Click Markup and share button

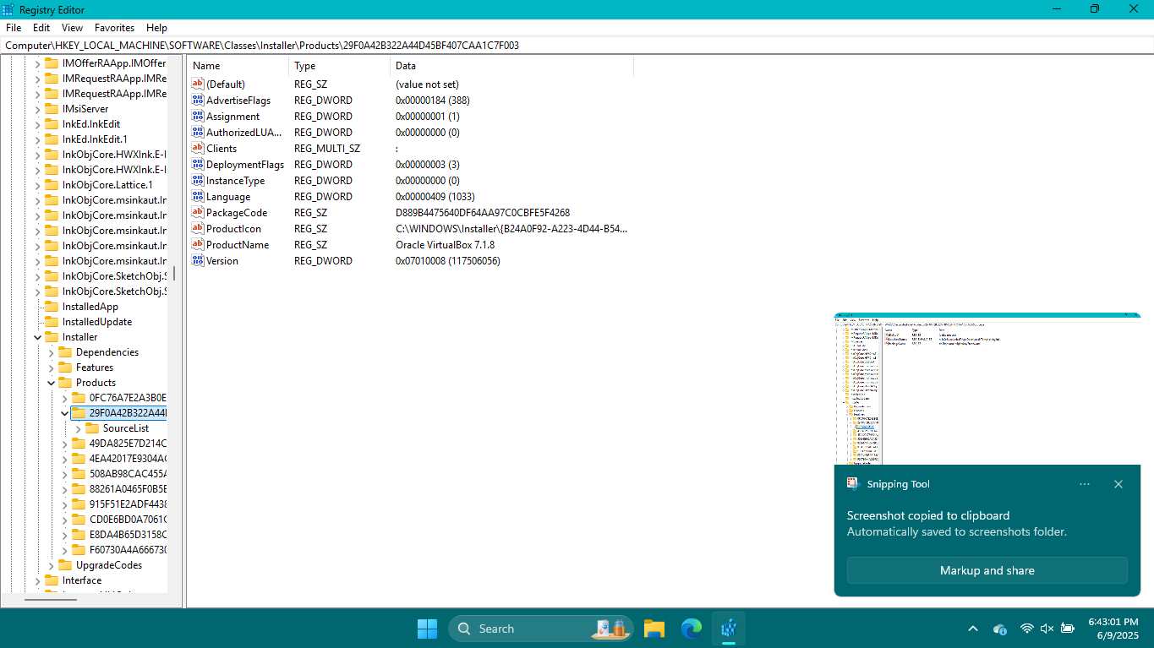coord(987,570)
